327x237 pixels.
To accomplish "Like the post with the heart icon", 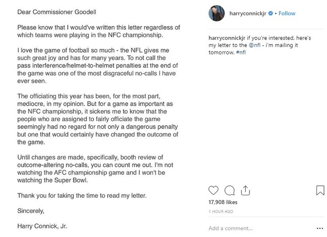I will tap(213, 190).
